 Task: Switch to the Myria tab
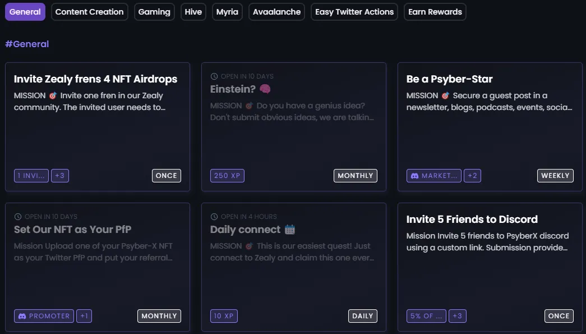[x=227, y=12]
